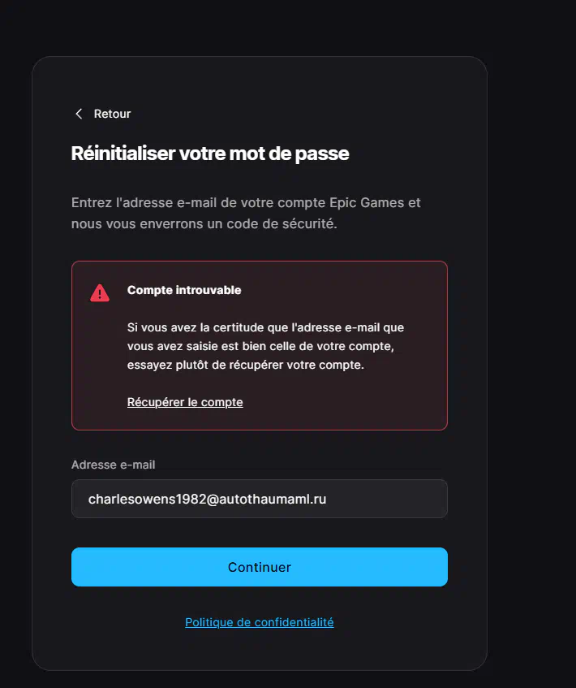Click empty area beside Récupérer le compte link

click(342, 402)
